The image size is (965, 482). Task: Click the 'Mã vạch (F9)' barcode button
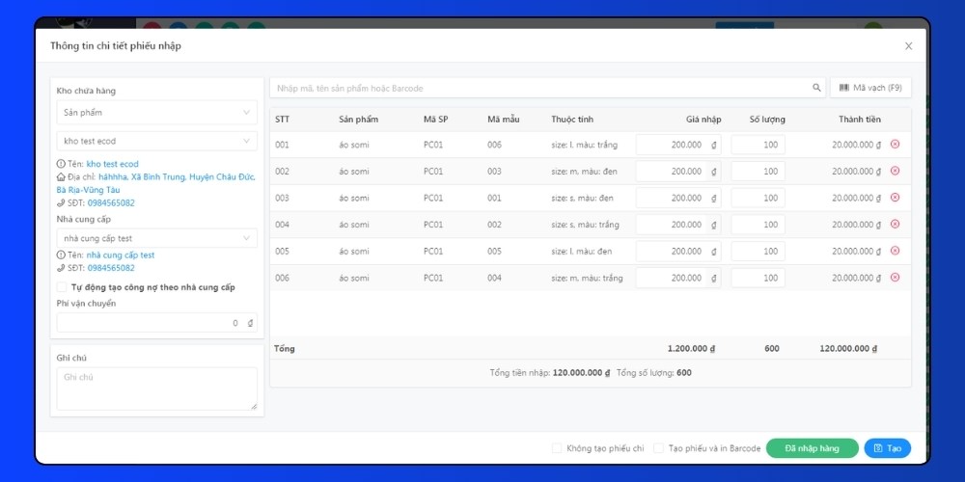[869, 88]
